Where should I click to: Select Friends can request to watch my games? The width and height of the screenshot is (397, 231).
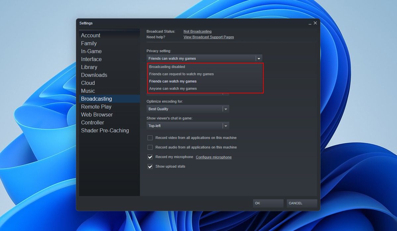coord(182,74)
